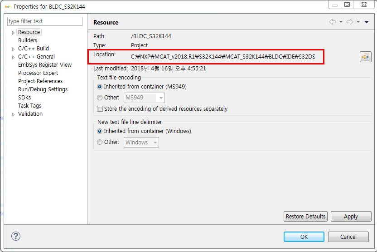Click the forward navigation arrow
The image size is (377, 252).
[x=349, y=22]
